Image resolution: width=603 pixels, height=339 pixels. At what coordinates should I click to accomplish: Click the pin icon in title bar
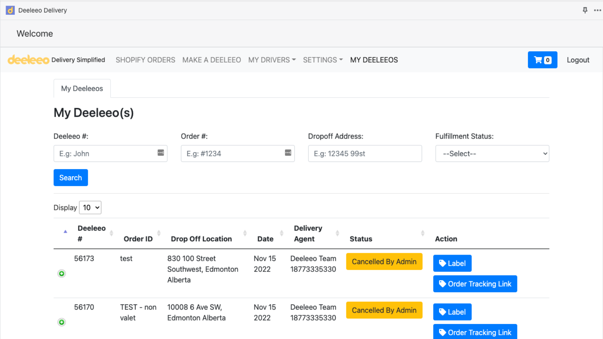click(585, 10)
